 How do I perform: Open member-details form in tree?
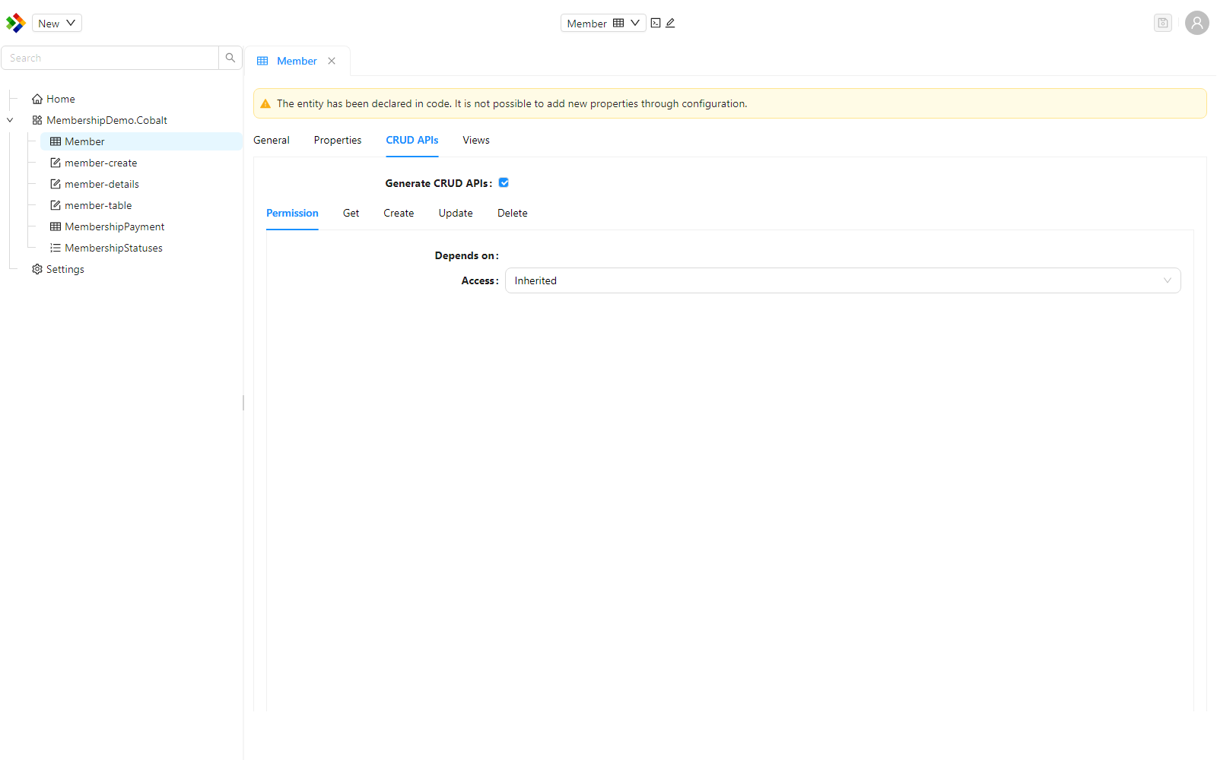pyautogui.click(x=101, y=184)
